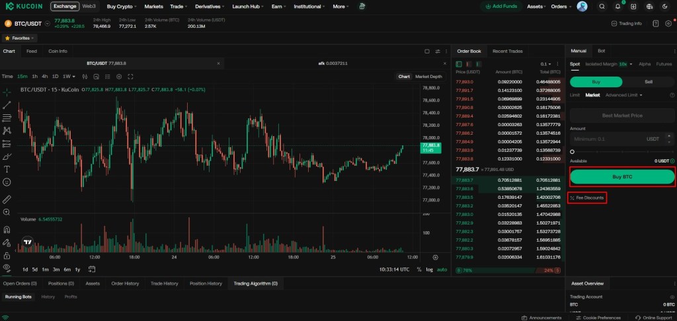Enter fullscreen chart mode
Screen dimensions: 677x321
click(x=130, y=77)
